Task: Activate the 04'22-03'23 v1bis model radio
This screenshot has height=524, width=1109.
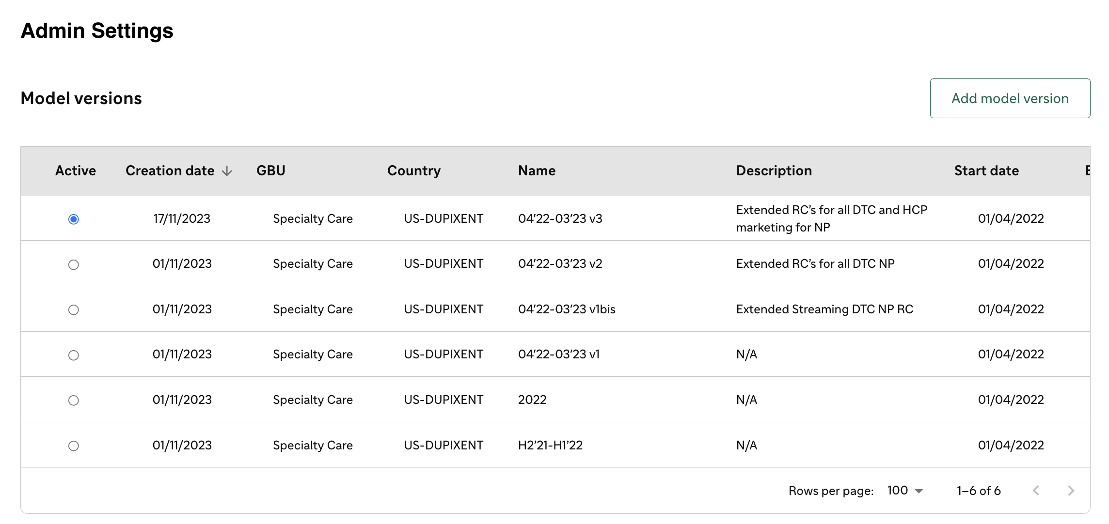Action: tap(74, 309)
